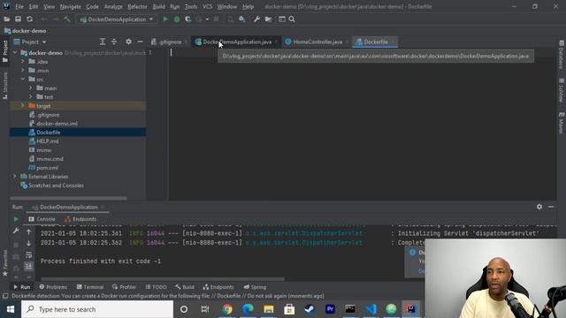Open Terminal tool window

[x=90, y=287]
